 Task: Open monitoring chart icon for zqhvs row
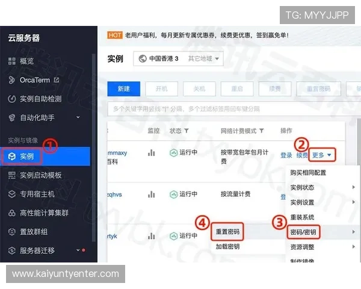pos(151,194)
